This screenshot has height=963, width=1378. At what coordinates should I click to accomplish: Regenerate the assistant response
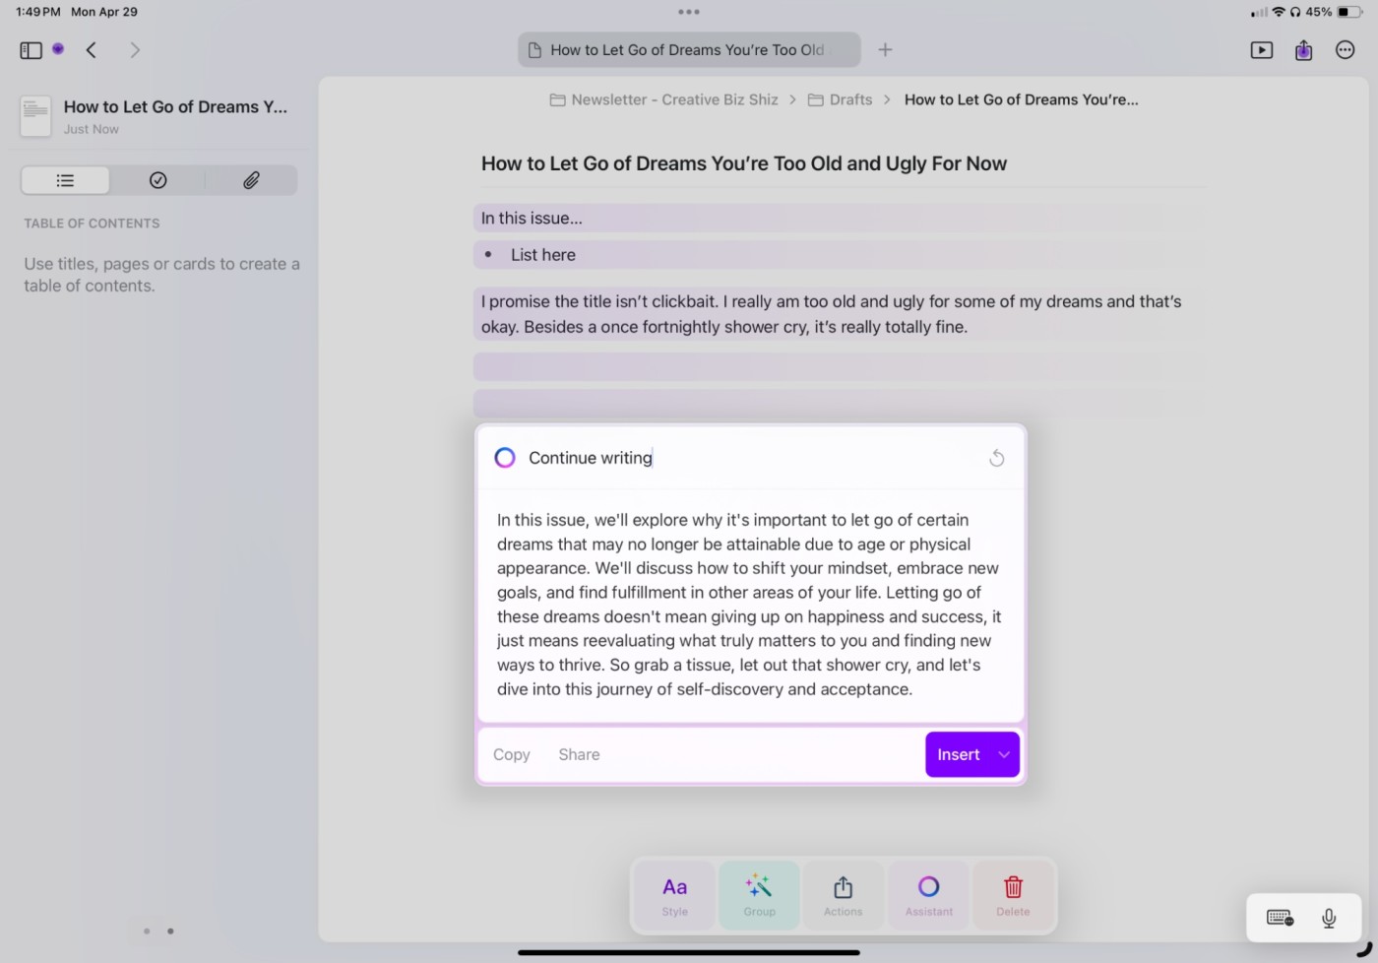click(996, 458)
